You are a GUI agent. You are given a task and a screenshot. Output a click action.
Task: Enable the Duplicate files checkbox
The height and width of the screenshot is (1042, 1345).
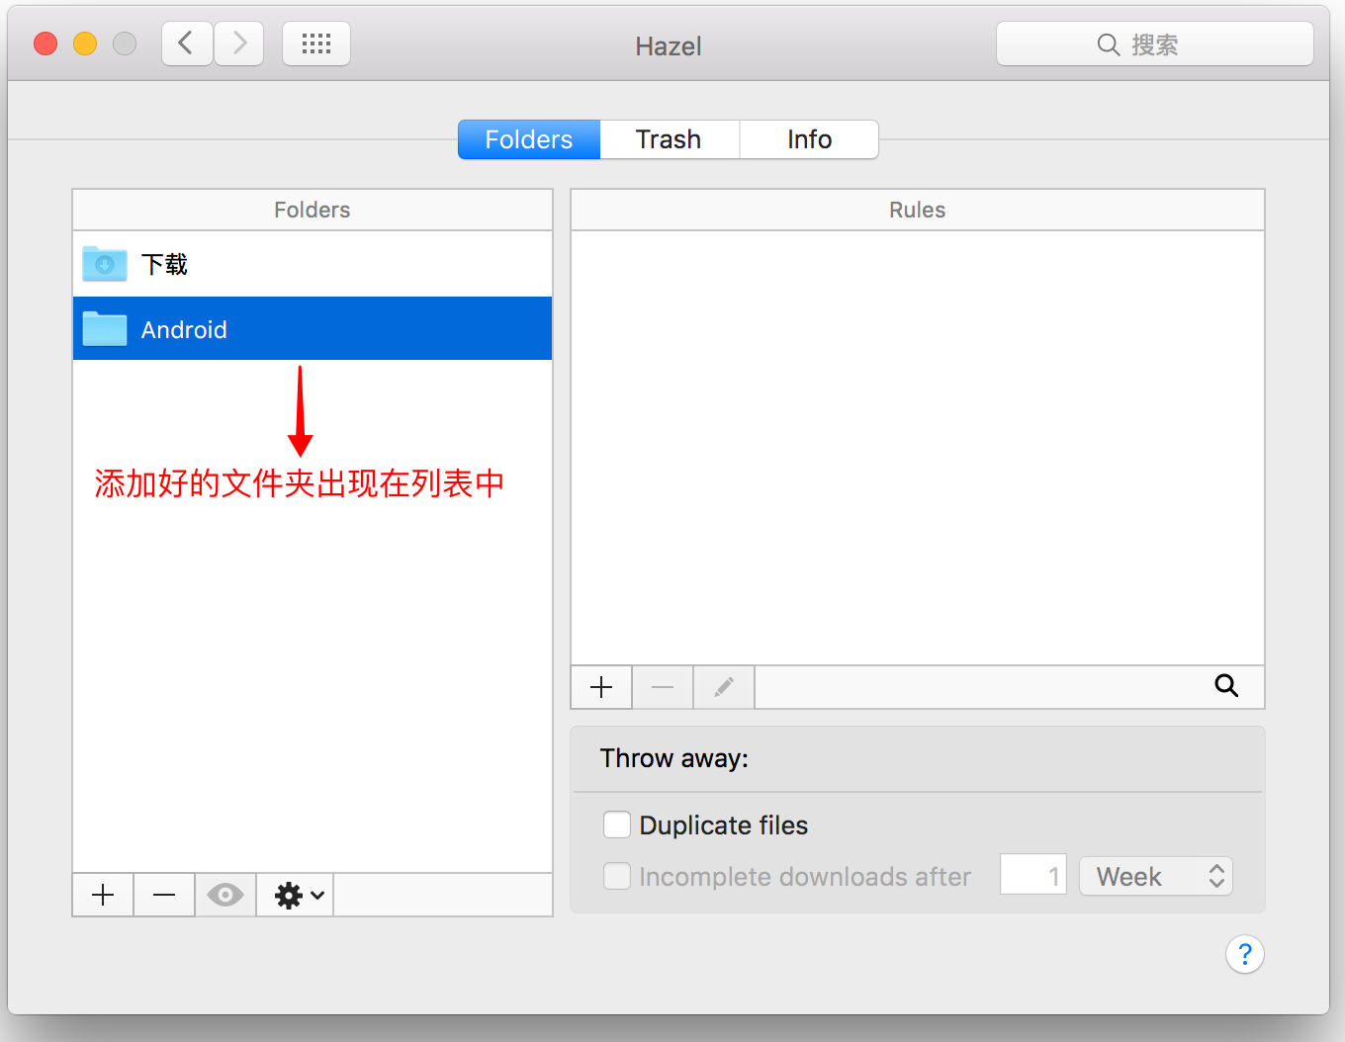click(x=617, y=825)
